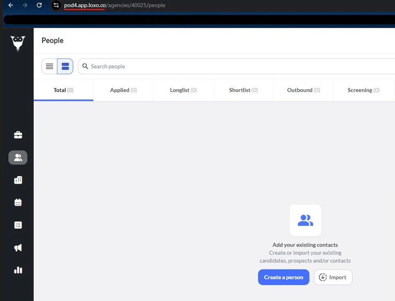Open the Import contacts dialog
395x301 pixels.
333,277
